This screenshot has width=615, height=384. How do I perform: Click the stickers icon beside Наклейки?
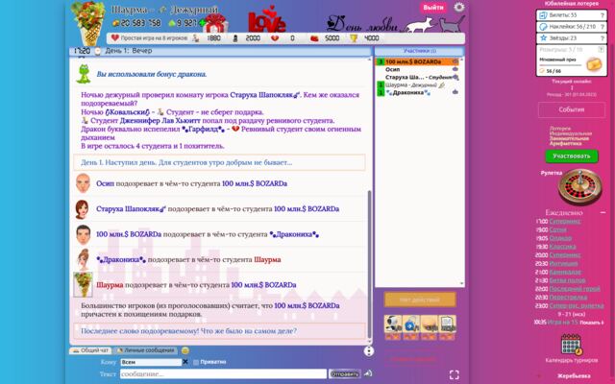[x=543, y=27]
